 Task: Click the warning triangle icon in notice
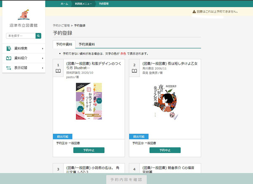194,12
